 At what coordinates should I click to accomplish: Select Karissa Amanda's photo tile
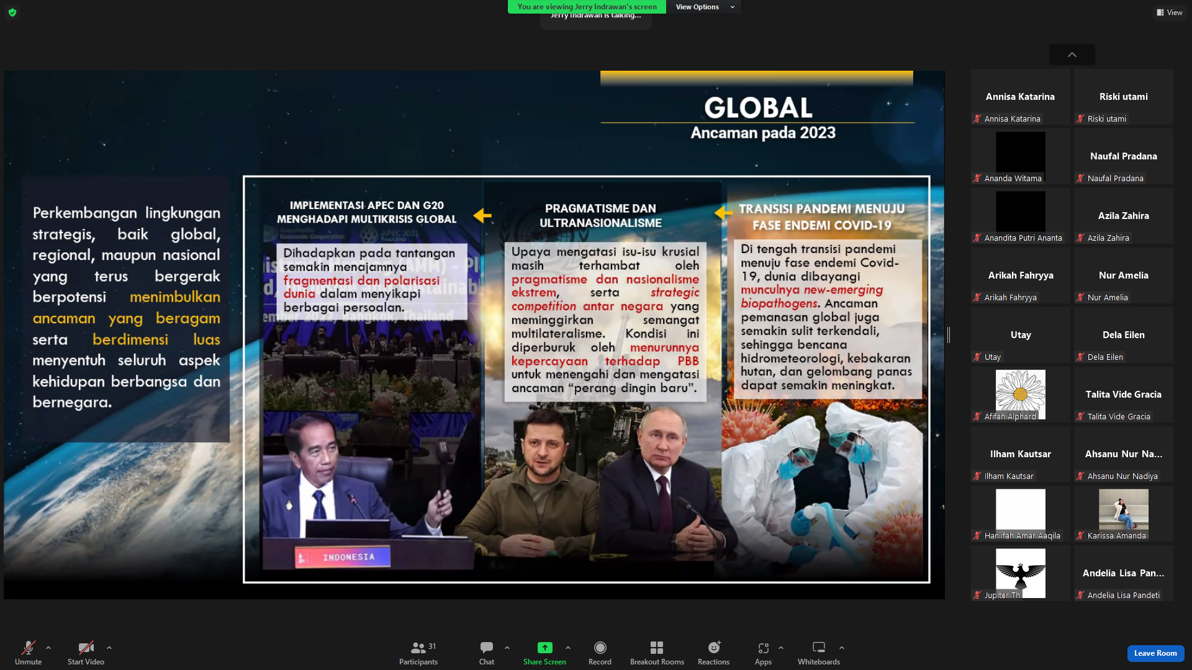pos(1124,514)
